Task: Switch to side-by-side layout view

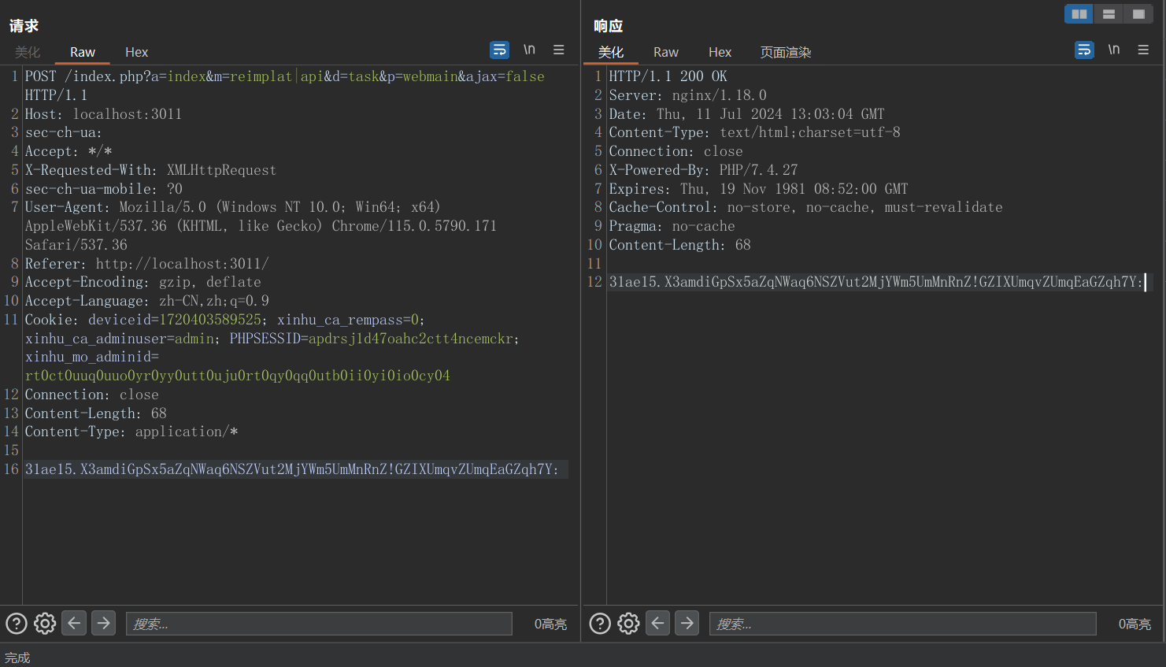Action: click(1079, 14)
